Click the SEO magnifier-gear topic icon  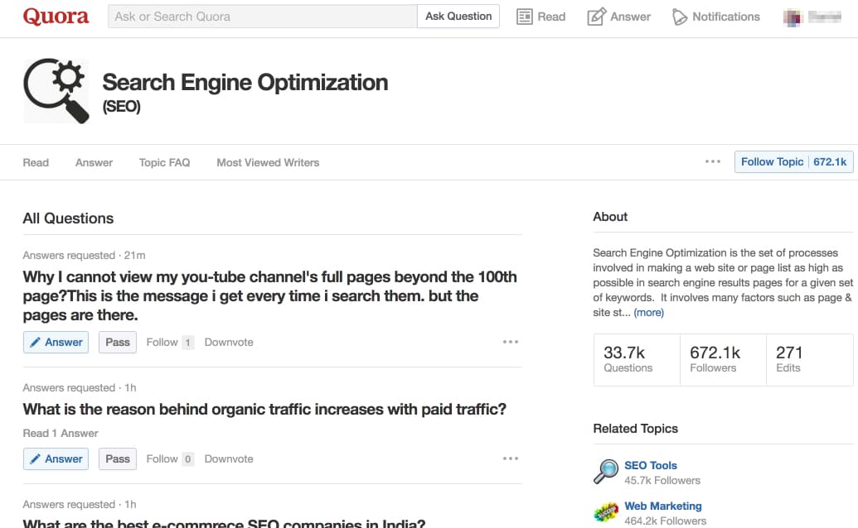coord(56,91)
